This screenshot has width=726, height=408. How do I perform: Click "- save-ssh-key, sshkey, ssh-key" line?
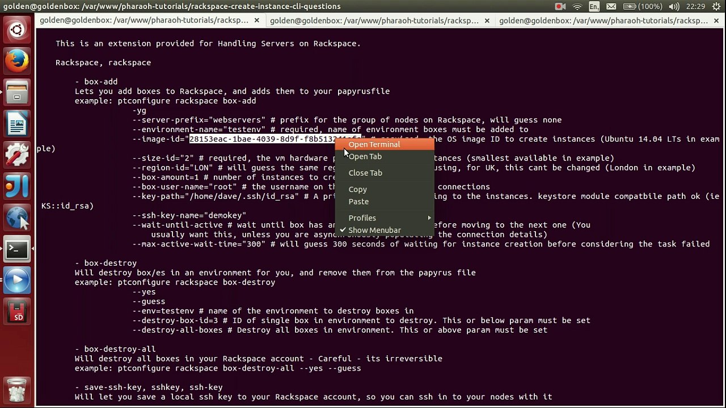tap(149, 388)
